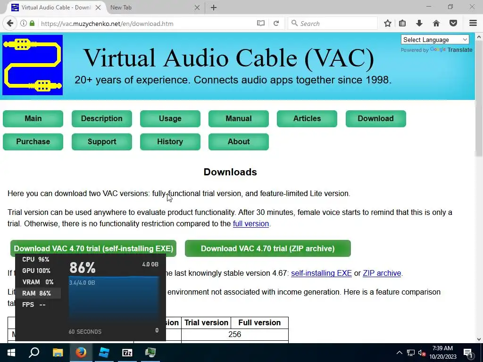The width and height of the screenshot is (483, 362).
Task: Open the Manual page
Action: coord(238,118)
